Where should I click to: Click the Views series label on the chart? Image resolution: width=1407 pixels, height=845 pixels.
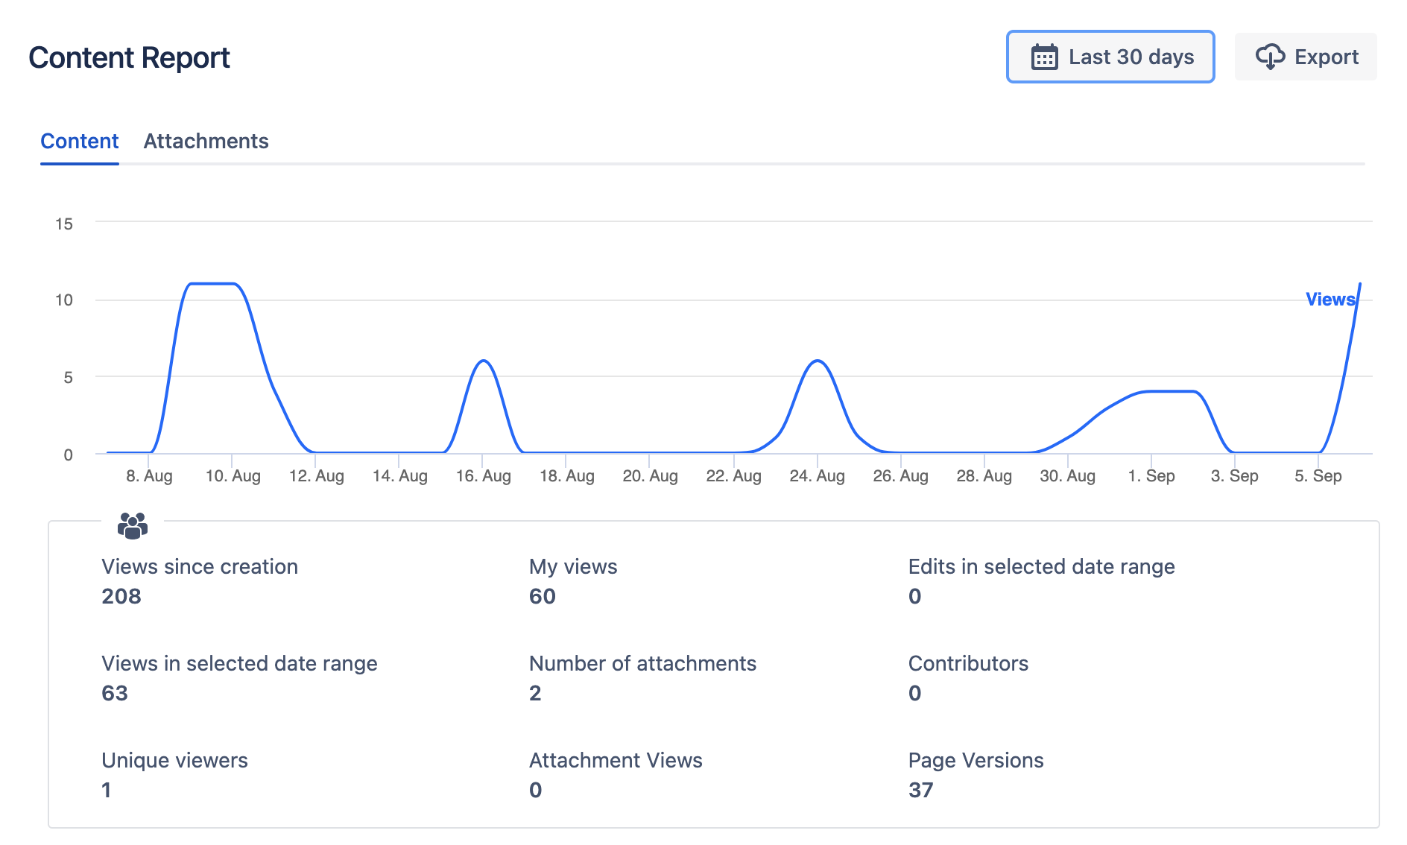coord(1329,300)
